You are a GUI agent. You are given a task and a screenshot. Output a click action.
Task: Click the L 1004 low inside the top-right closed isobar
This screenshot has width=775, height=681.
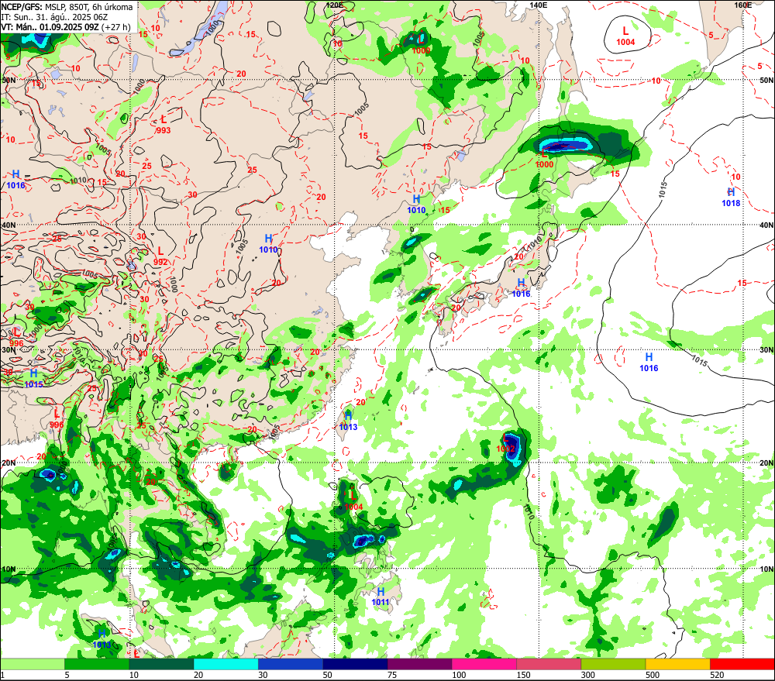click(x=625, y=36)
